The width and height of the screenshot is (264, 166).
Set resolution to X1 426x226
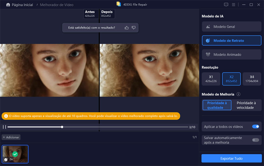click(211, 79)
